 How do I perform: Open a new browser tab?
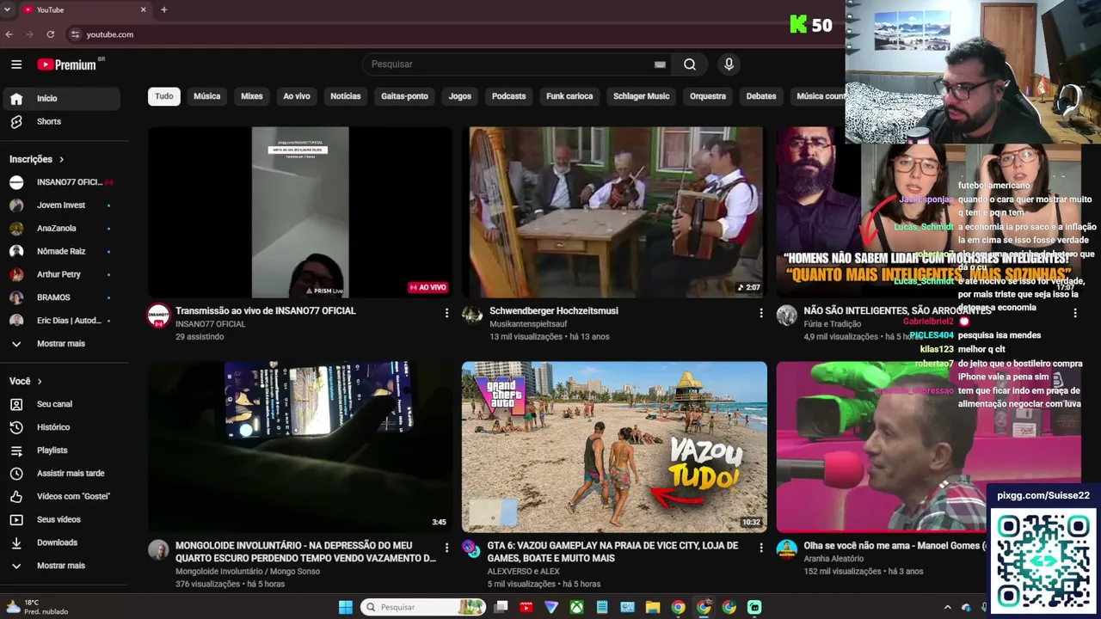coord(163,9)
